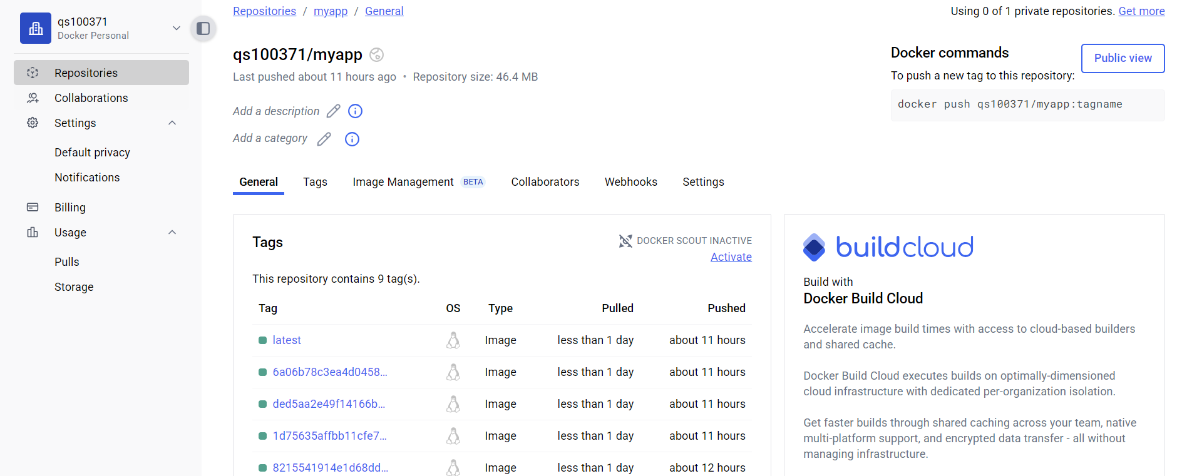Click the Linux OS icon in ded5aa2e row
Screen dimensions: 1177x476
[x=453, y=404]
